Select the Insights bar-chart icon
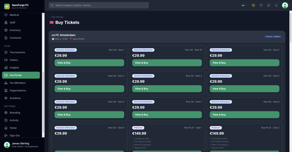292x152 pixels. tap(6, 68)
